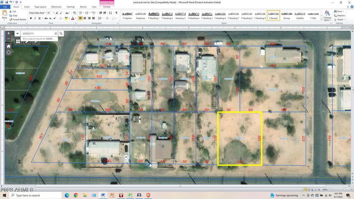Toggle Center alignment
This screenshot has height=199, width=354.
85,18
